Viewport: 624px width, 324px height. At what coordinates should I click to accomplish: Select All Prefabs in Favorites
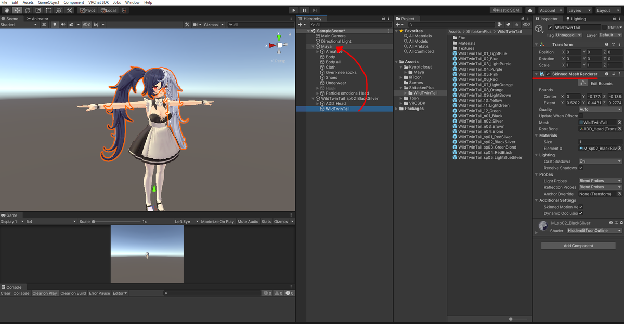coord(419,46)
